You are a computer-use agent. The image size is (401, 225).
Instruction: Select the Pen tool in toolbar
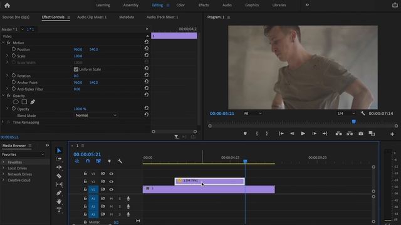(59, 193)
